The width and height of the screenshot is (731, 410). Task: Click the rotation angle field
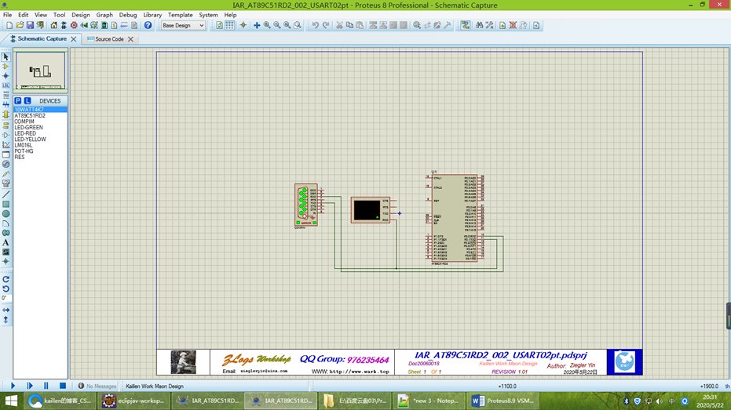pos(5,298)
